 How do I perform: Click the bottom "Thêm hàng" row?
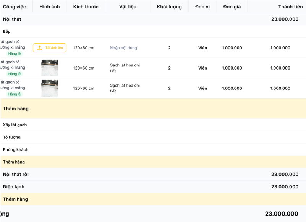pyautogui.click(x=16, y=199)
